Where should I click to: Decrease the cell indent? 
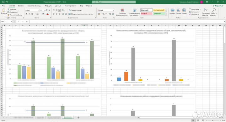click(63, 14)
